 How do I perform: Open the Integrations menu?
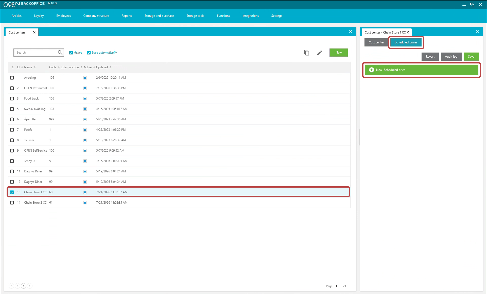tap(250, 16)
